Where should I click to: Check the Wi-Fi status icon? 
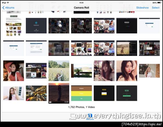point(8,3)
